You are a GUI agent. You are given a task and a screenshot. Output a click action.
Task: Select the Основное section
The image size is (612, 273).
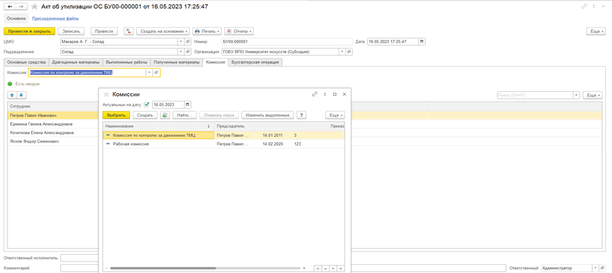(16, 18)
